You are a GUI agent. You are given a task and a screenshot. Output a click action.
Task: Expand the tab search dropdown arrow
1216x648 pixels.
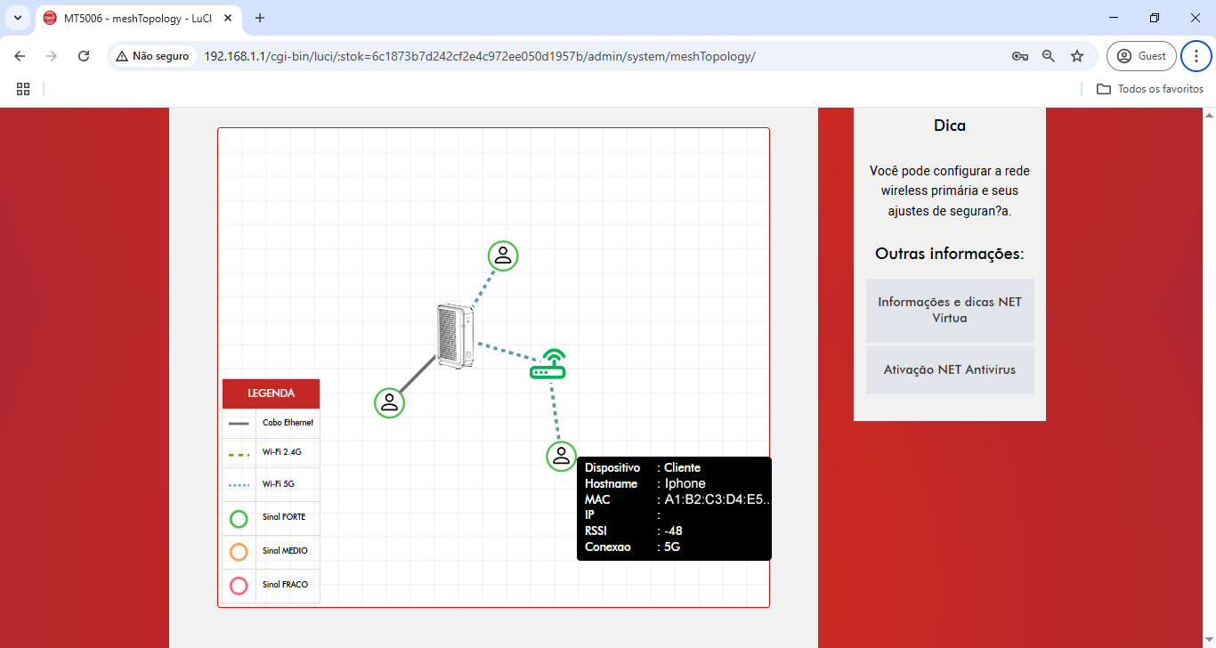[18, 18]
